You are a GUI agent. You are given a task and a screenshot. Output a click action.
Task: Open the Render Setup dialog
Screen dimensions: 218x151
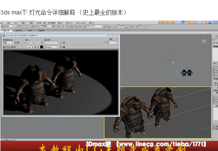coord(136,26)
